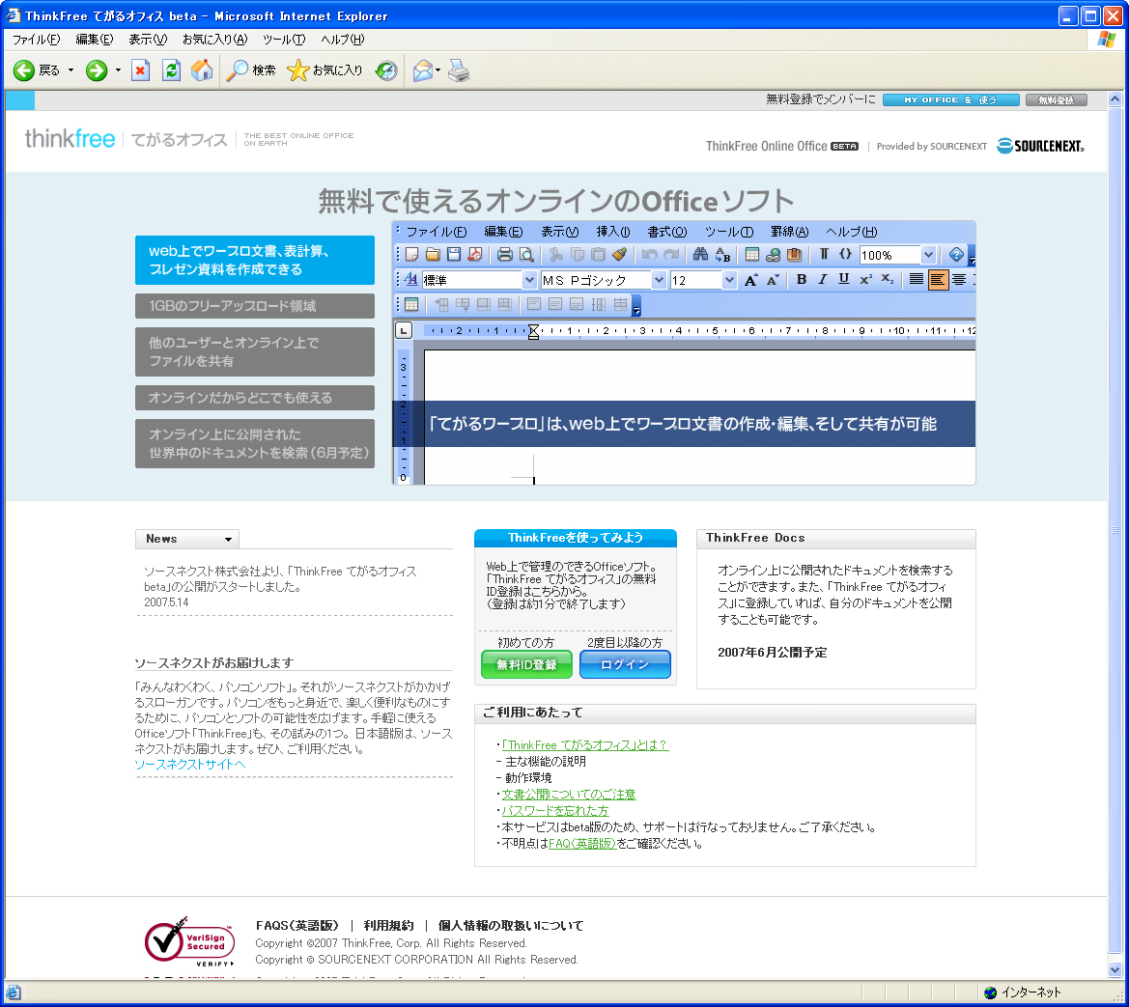Open the zoom 100% dropdown

tap(928, 254)
